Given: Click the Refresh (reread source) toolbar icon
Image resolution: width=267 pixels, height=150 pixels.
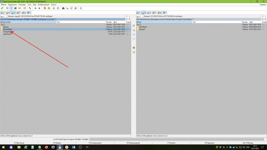Looking at the screenshot, I should 2,8.
